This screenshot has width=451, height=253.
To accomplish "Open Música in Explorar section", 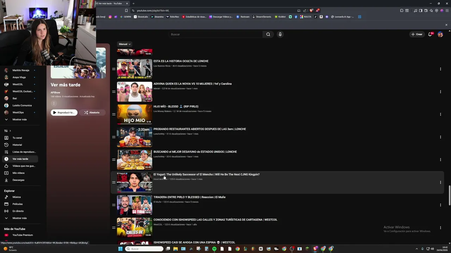I will pos(17,197).
